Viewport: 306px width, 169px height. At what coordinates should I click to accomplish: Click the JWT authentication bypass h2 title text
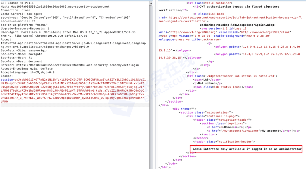coord(219,8)
